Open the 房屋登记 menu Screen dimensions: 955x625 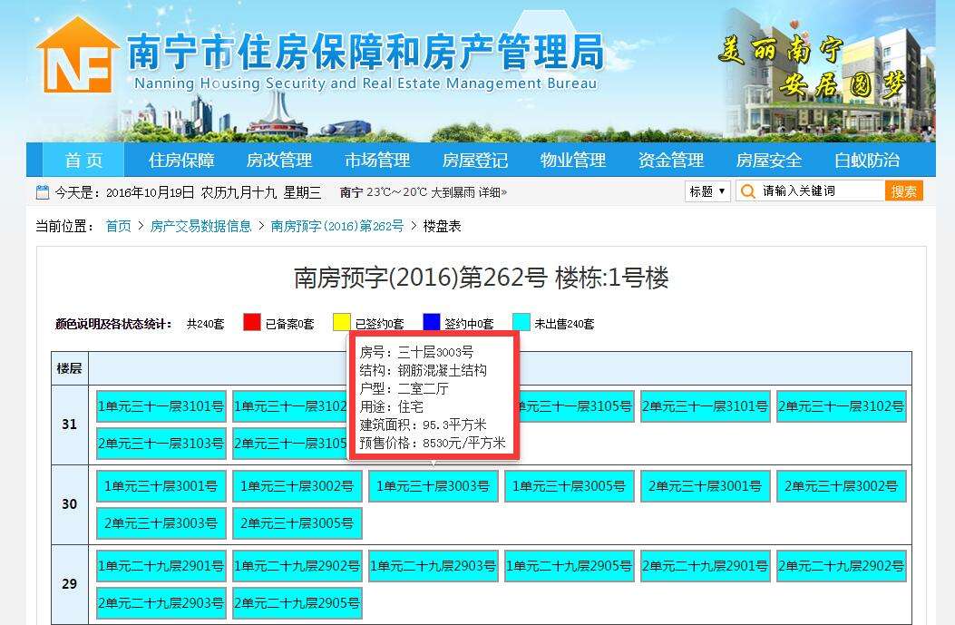coord(475,161)
